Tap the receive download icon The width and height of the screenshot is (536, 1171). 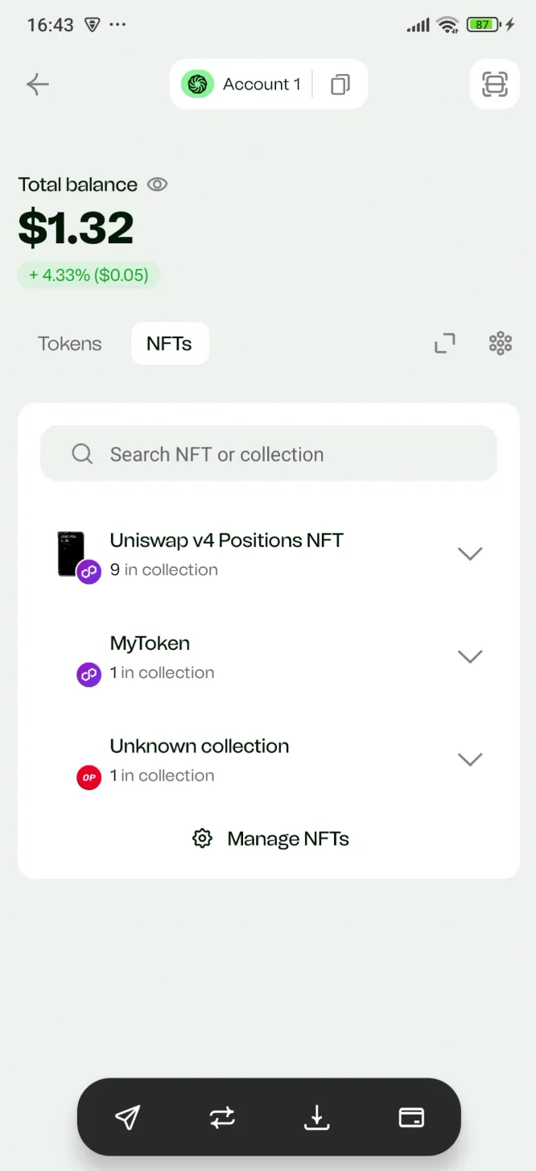(x=316, y=1117)
